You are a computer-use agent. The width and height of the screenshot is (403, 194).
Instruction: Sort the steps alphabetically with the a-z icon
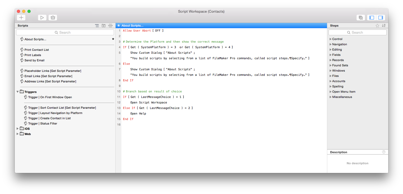(x=384, y=26)
